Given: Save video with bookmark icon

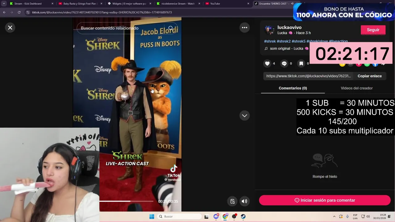Looking at the screenshot, I should (301, 64).
